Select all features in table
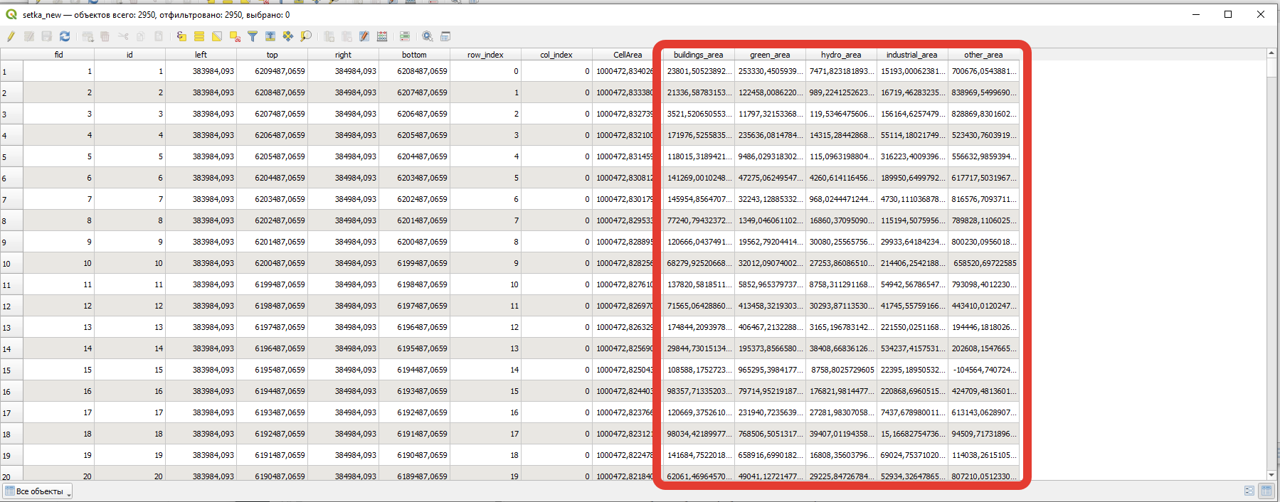 coord(199,36)
